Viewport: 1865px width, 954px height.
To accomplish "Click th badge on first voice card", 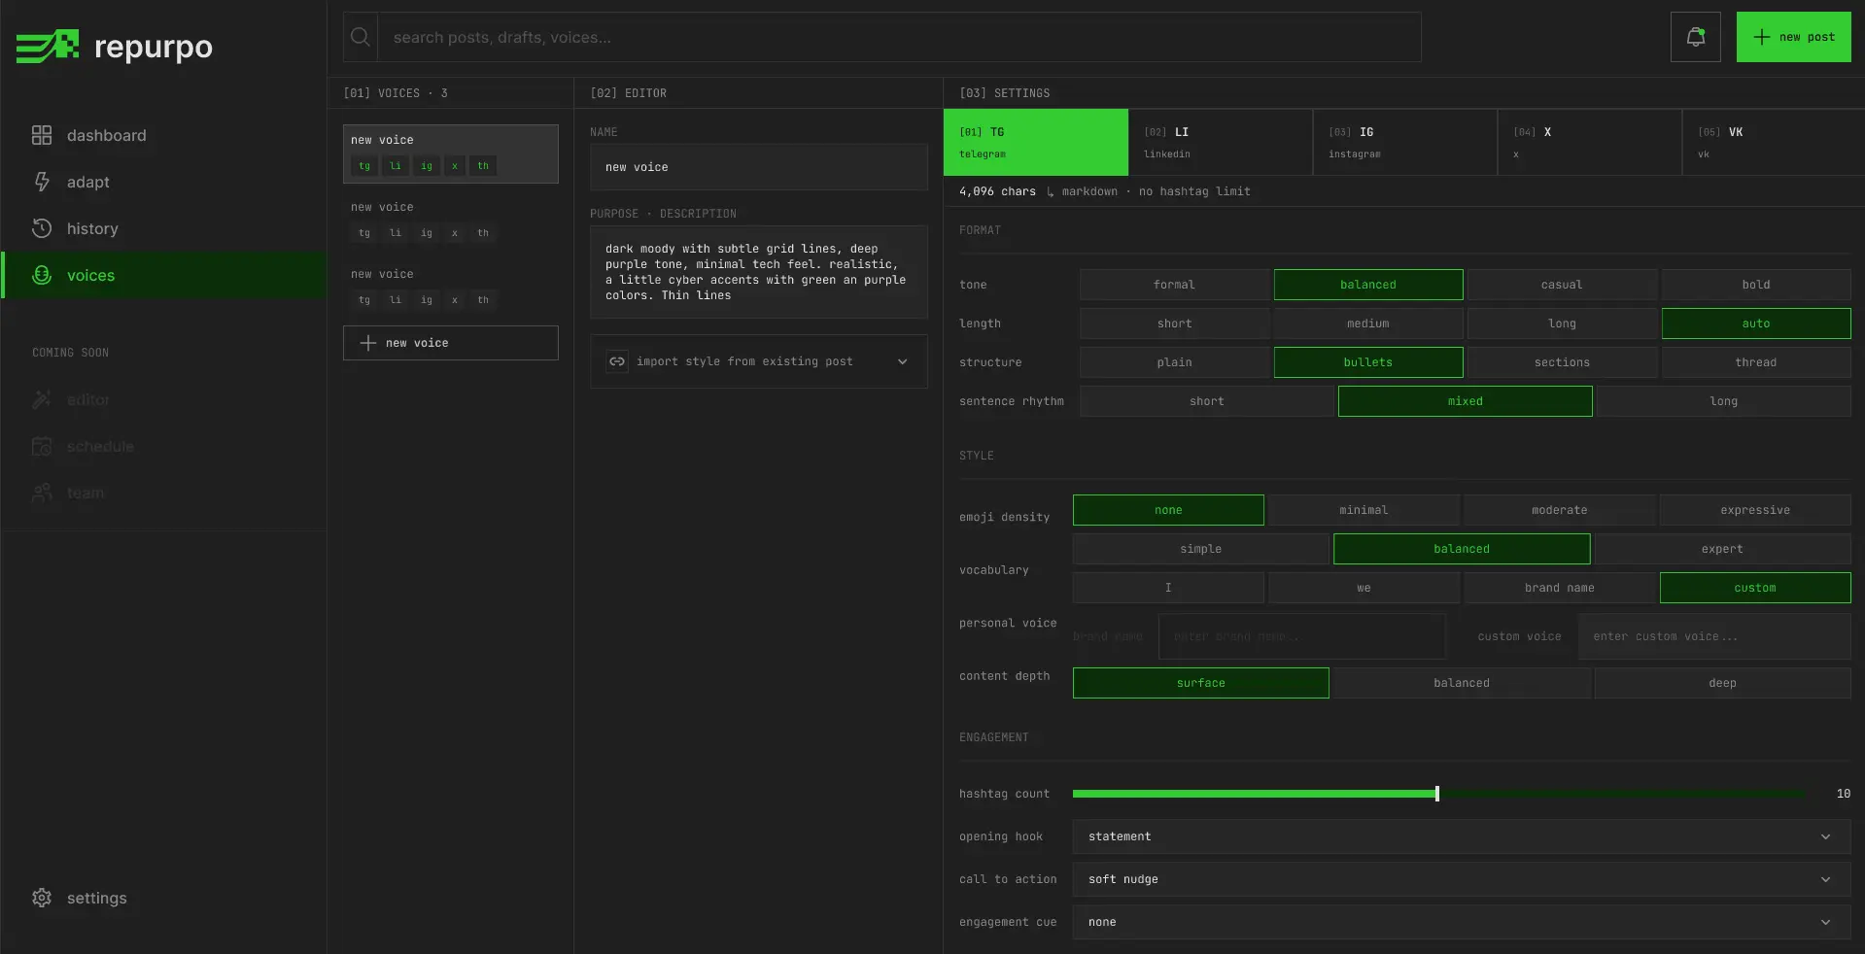I will 483,166.
